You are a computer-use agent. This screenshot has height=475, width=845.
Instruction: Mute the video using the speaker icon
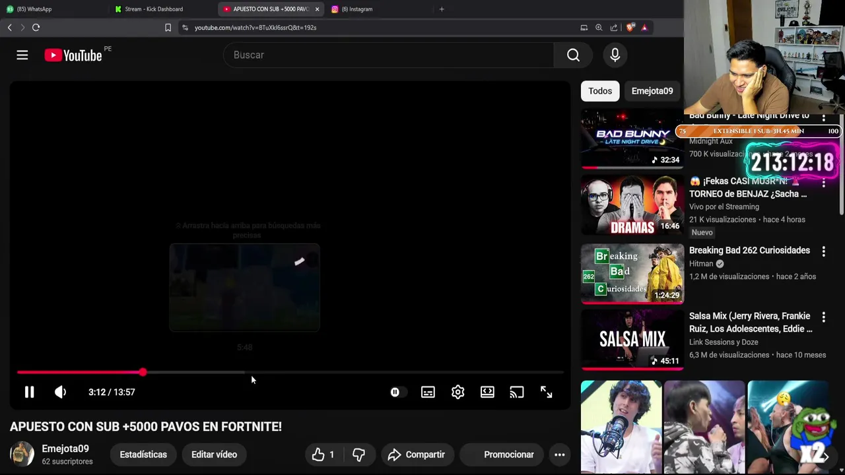(x=60, y=393)
